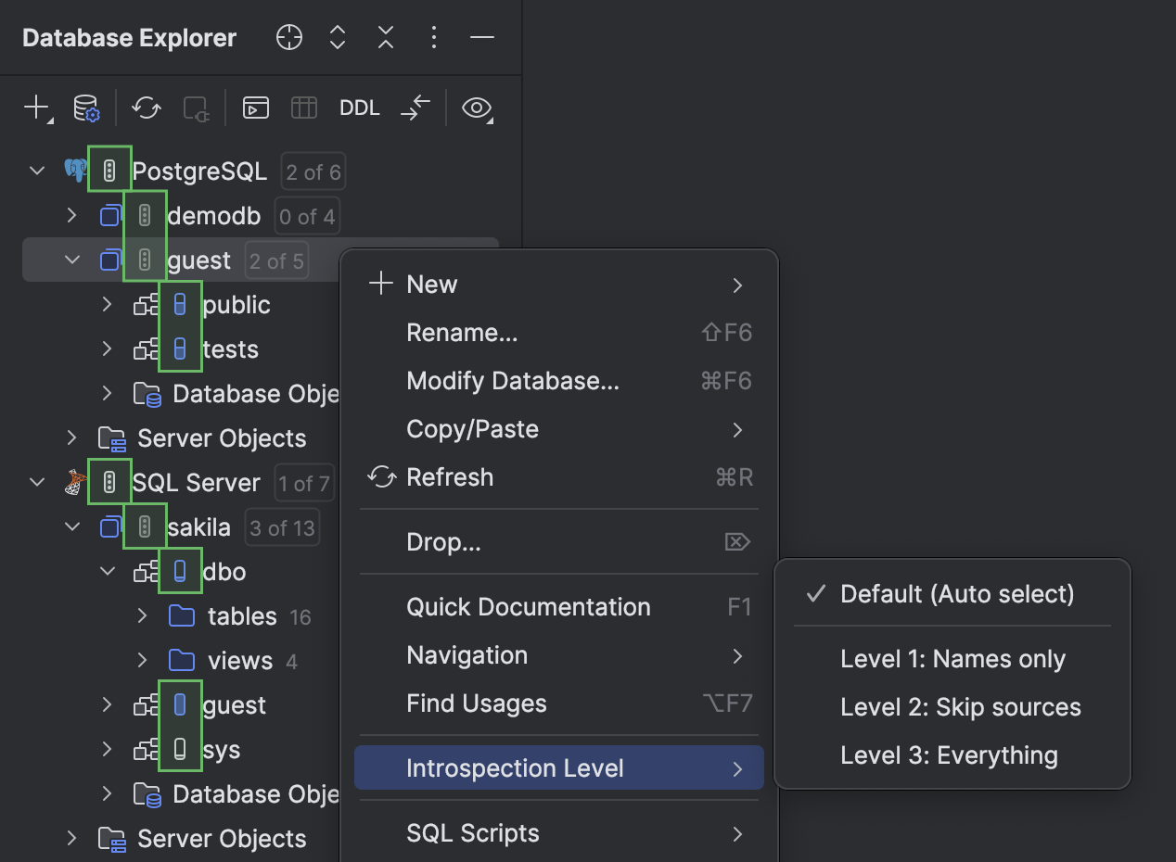The image size is (1176, 862).
Task: Open the kebab options menu icon
Action: pos(433,38)
